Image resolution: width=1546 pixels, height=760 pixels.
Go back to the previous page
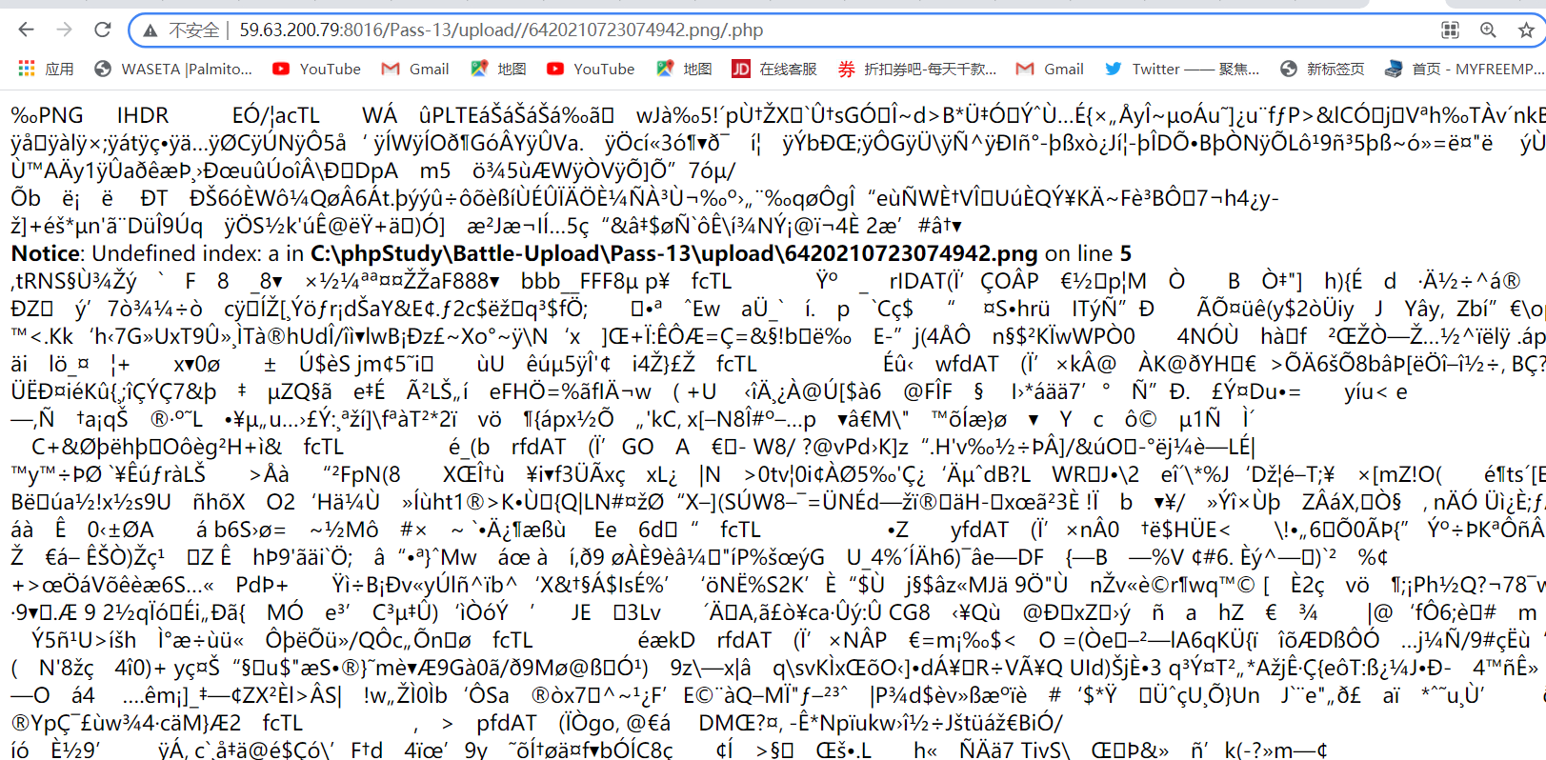click(x=27, y=30)
